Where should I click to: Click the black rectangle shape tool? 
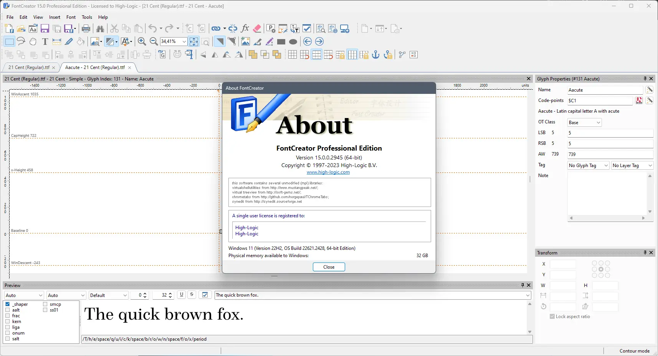click(281, 42)
